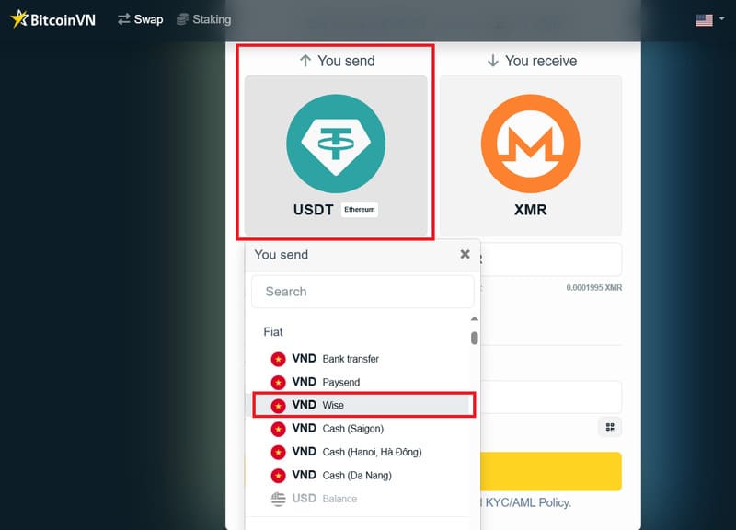Open the language flag dropdown

pos(707,19)
